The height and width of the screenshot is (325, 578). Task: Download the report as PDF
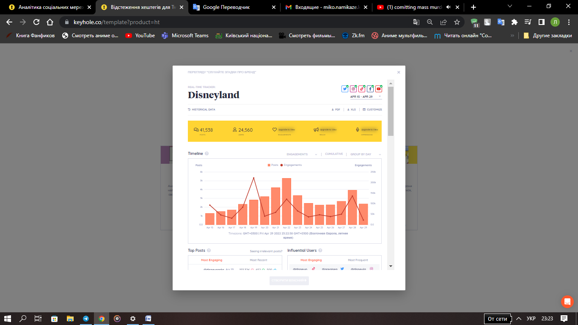tap(336, 110)
